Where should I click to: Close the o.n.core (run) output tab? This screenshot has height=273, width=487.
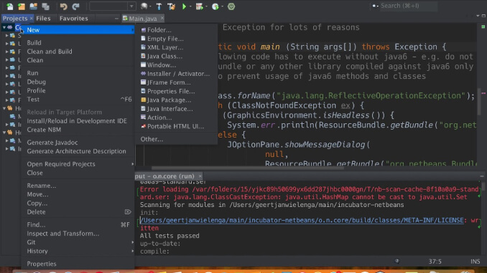tap(200, 176)
